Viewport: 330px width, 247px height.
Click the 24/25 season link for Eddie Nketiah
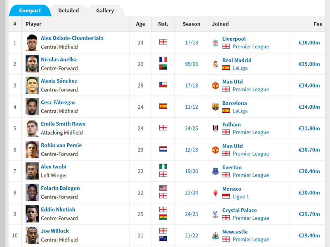tap(191, 214)
